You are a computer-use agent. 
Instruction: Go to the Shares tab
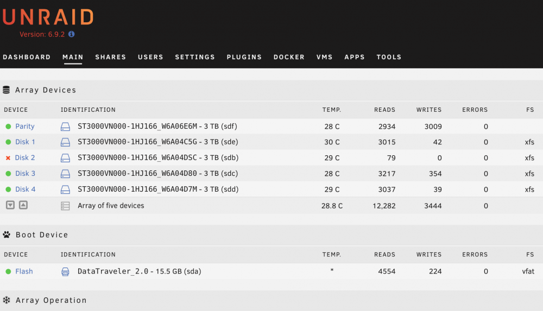click(110, 57)
